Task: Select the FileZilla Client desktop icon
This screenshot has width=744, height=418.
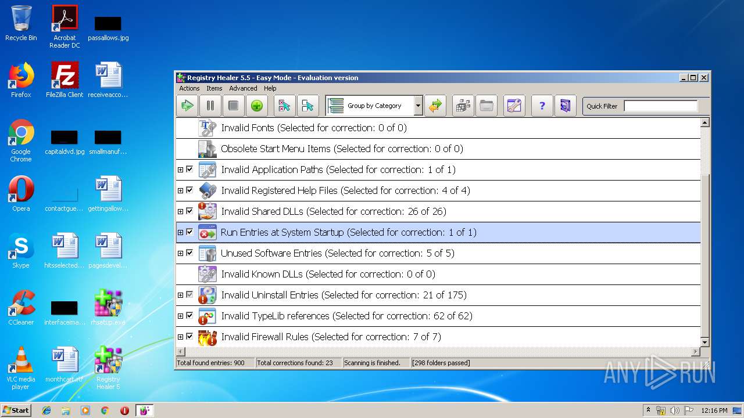Action: [x=65, y=80]
